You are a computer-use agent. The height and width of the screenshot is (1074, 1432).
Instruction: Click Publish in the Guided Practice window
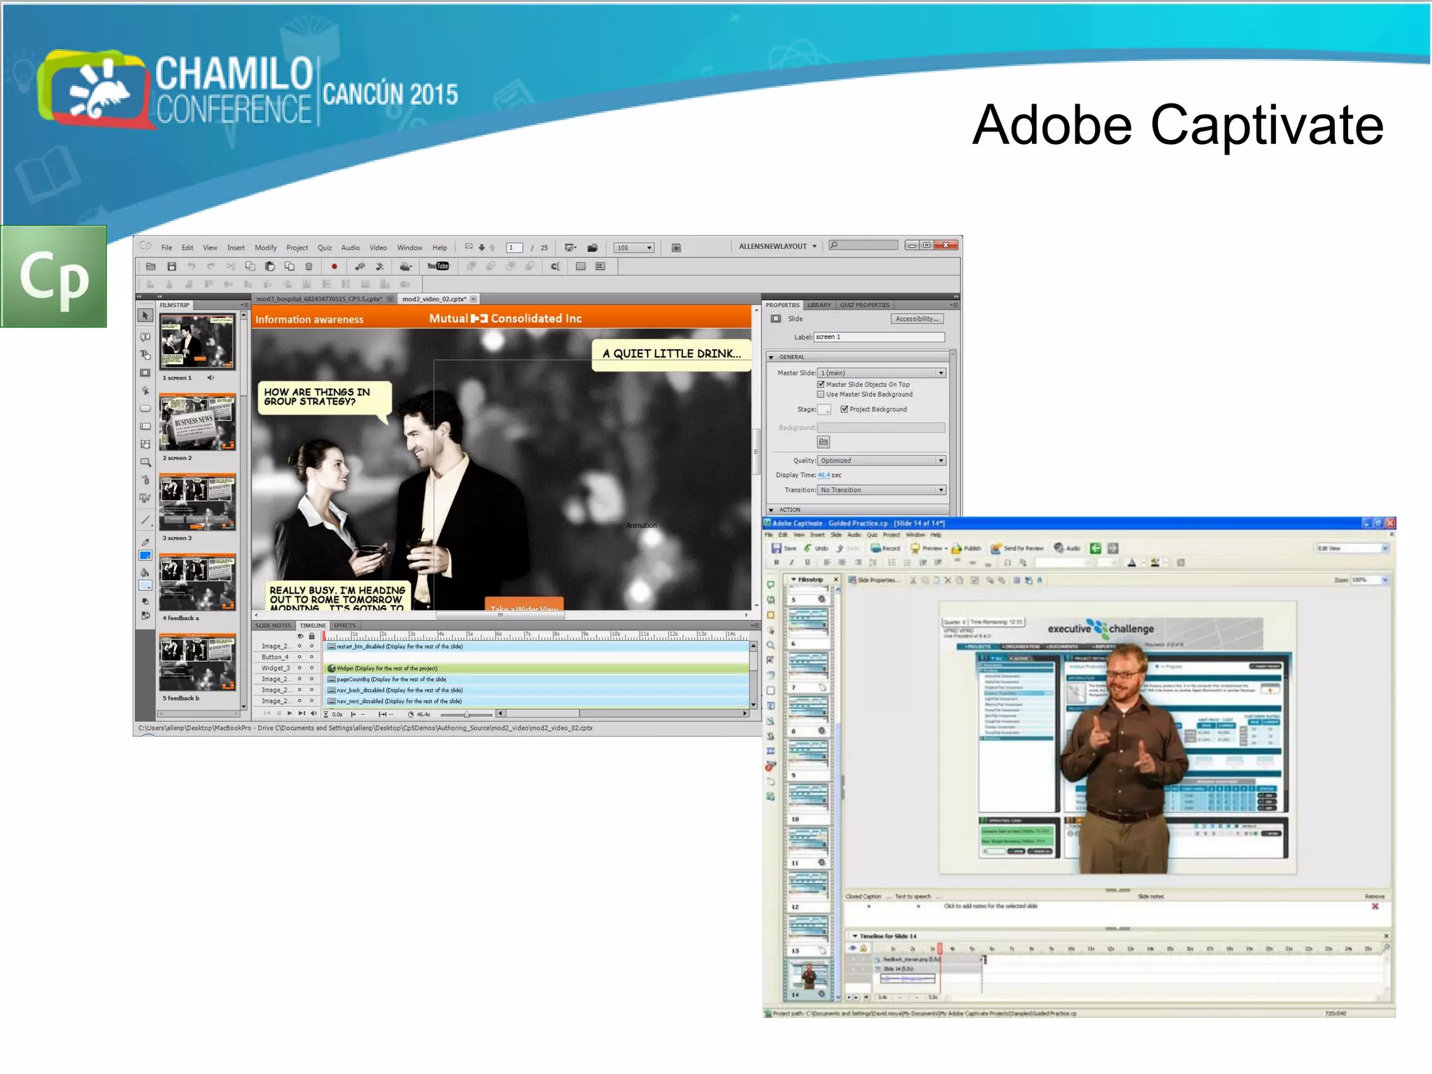[x=966, y=549]
